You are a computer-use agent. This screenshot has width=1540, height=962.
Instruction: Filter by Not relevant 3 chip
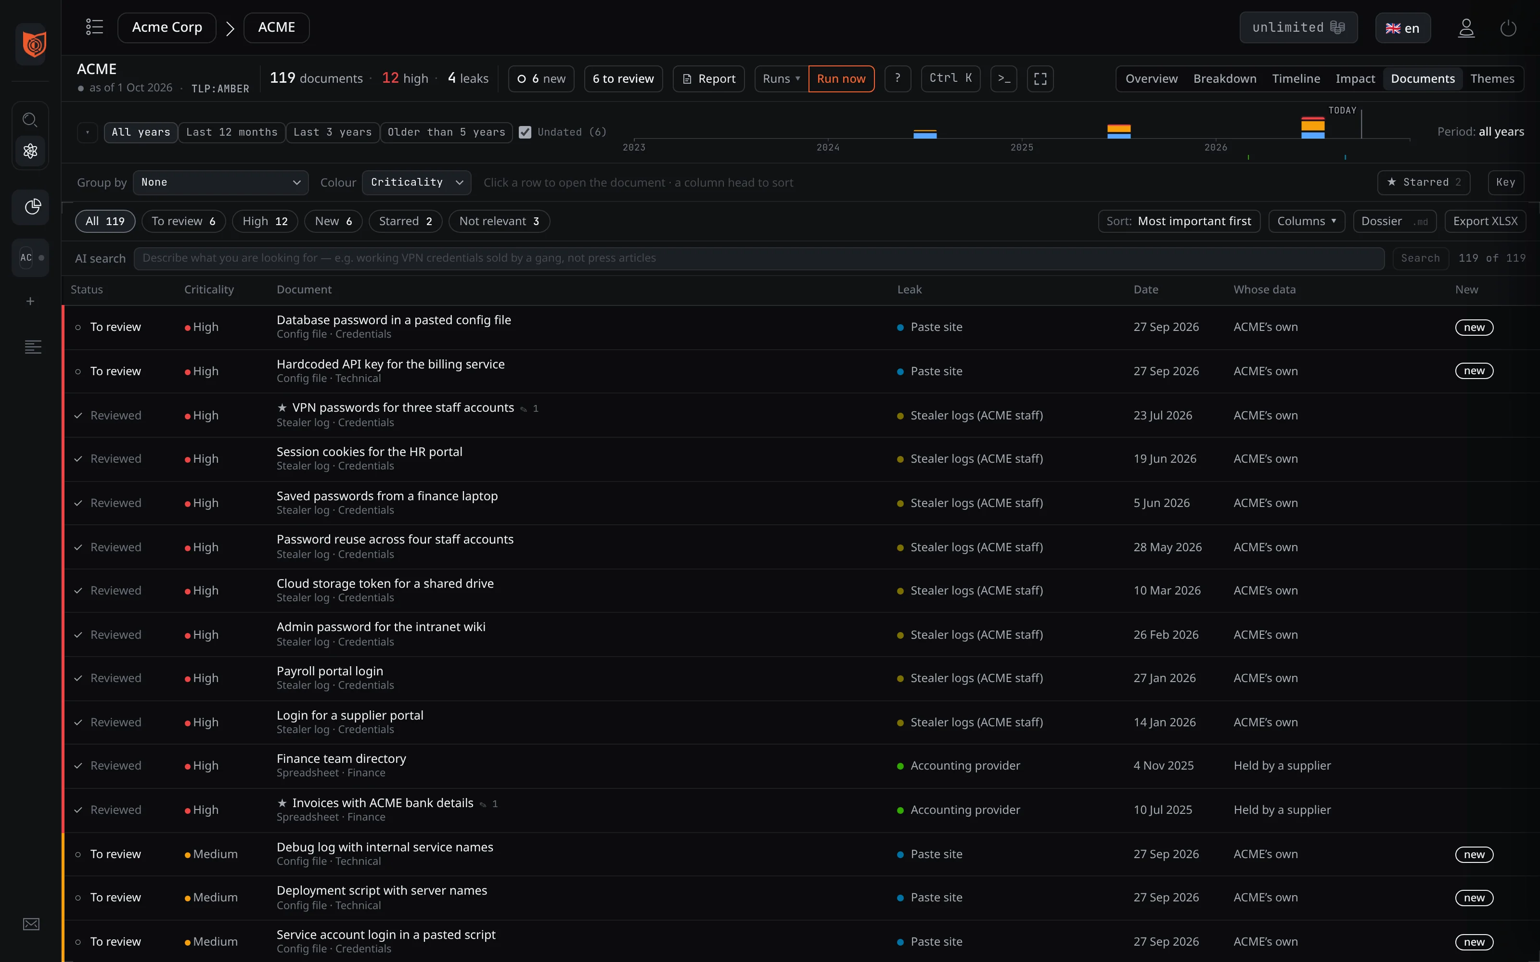point(499,221)
